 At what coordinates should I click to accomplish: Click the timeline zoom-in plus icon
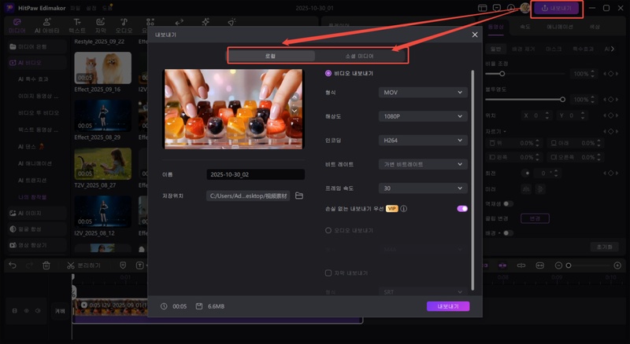[617, 265]
